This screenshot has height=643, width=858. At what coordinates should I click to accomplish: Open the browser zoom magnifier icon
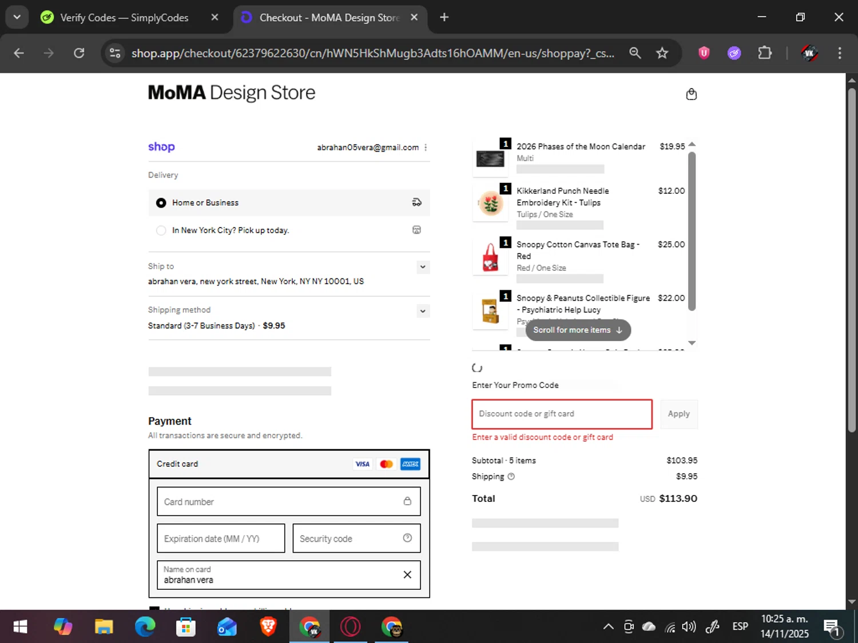click(635, 53)
